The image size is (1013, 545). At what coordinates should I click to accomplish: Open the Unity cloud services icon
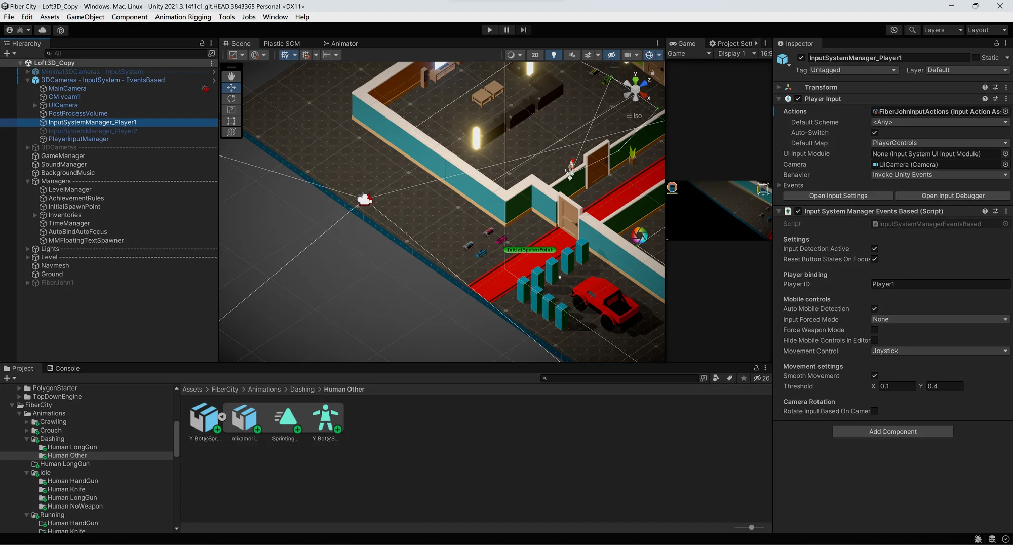(43, 30)
